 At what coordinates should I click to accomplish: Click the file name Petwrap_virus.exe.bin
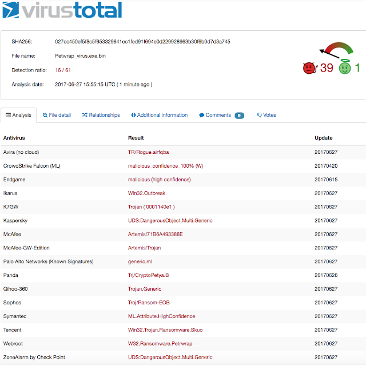coord(80,56)
